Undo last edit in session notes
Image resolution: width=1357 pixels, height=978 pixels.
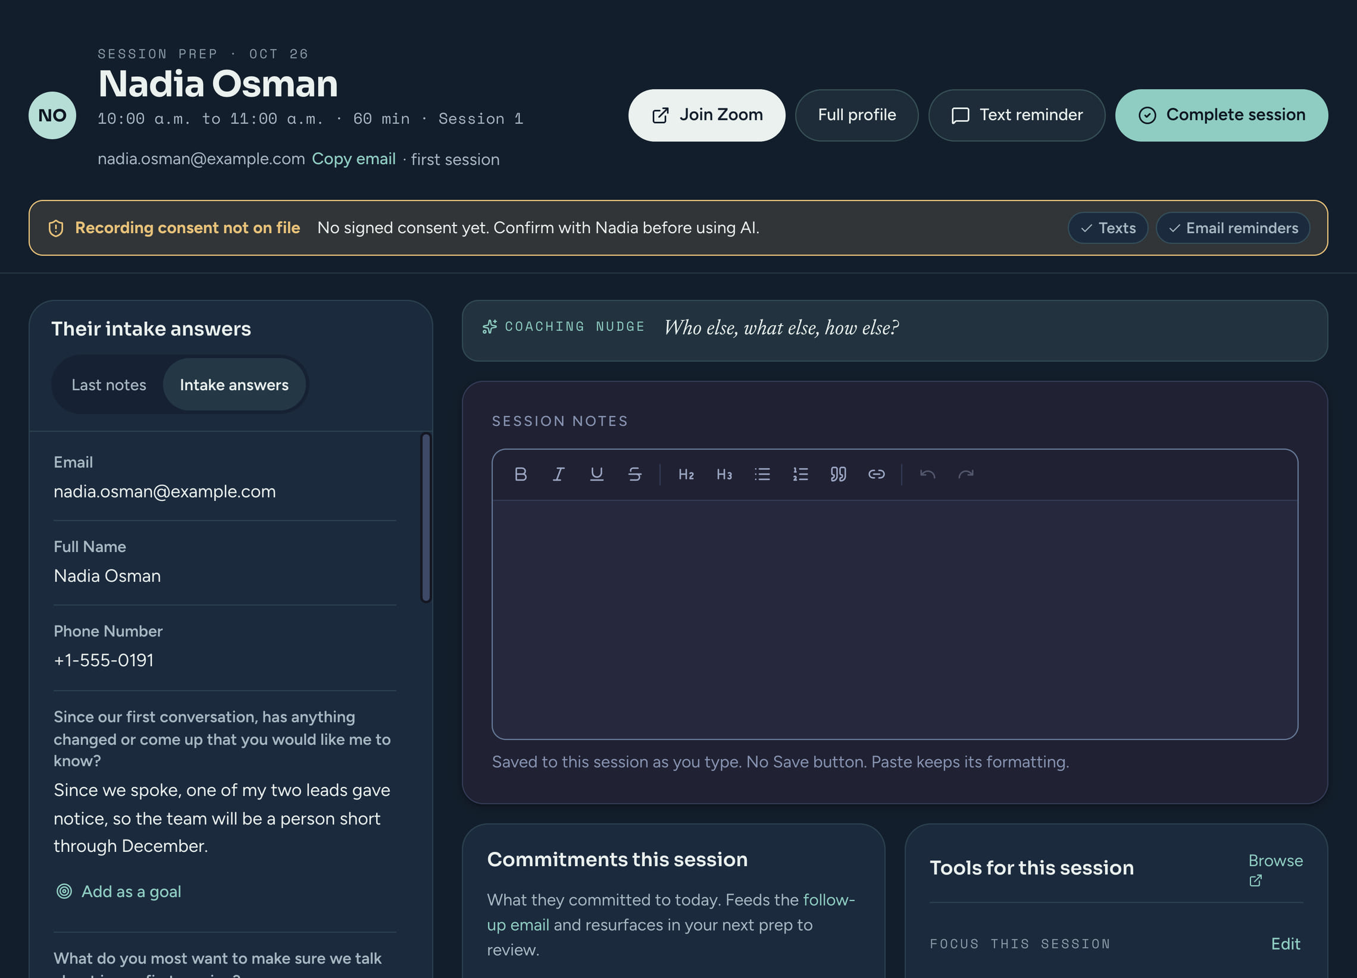pos(927,474)
